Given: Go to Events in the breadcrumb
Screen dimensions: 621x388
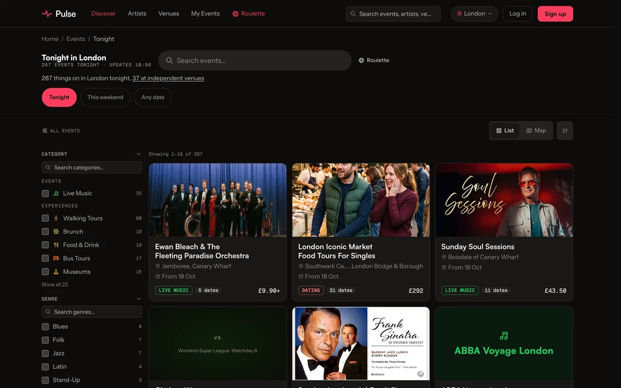Looking at the screenshot, I should tap(75, 39).
